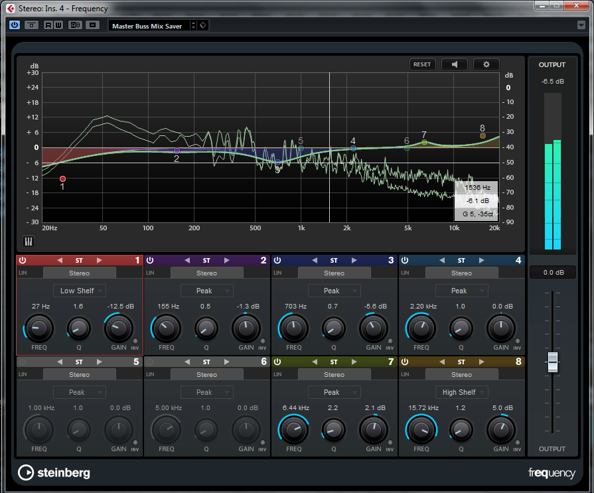
Task: Click the Write automation (W) button
Action: pyautogui.click(x=58, y=25)
